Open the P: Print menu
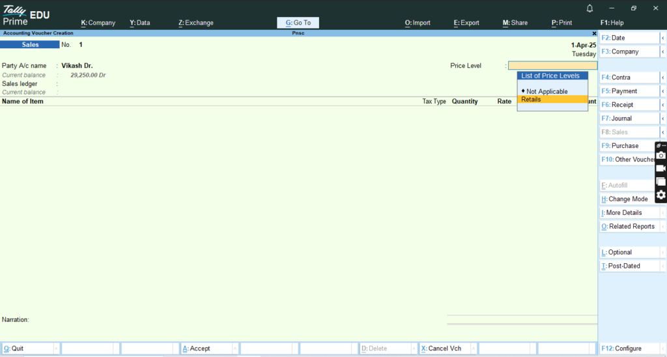Viewport: 667px width, 357px height. [x=562, y=23]
